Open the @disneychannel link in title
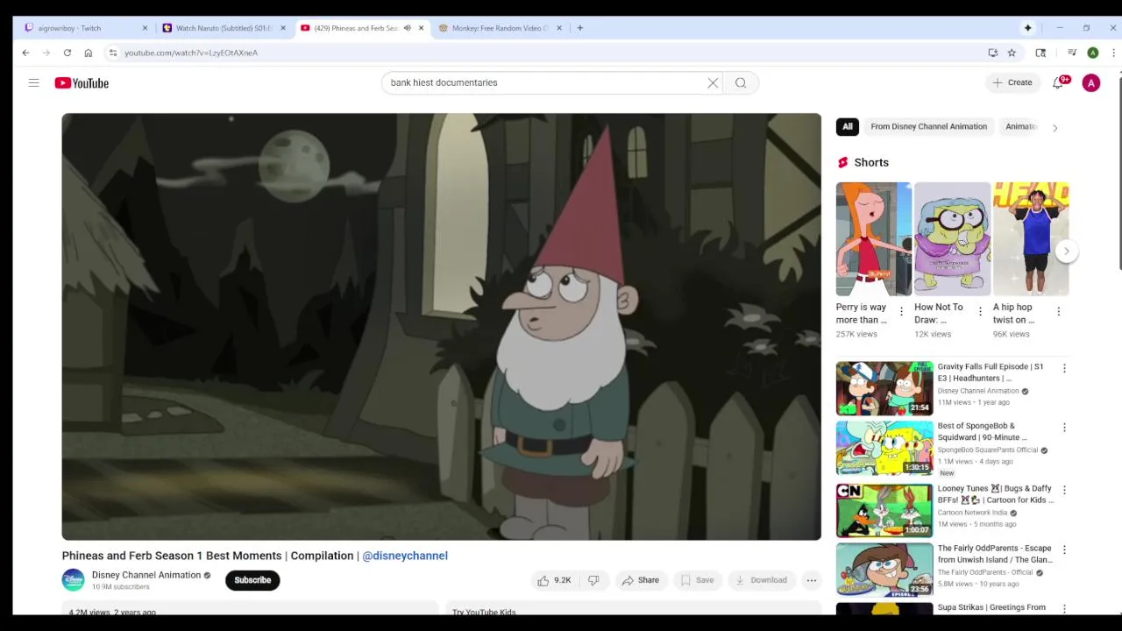This screenshot has width=1122, height=631. point(405,556)
